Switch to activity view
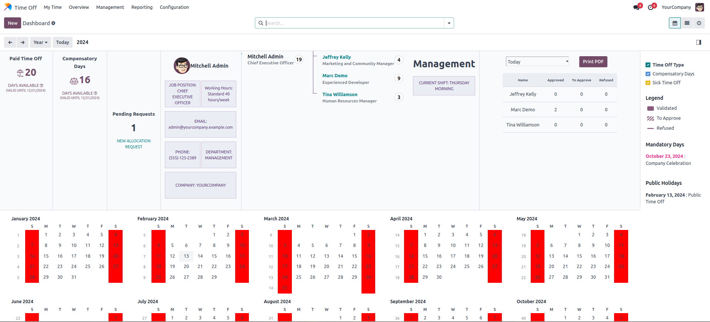 point(699,23)
